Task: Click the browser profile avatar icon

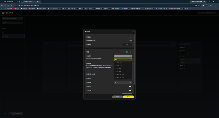Action: (x=214, y=5)
